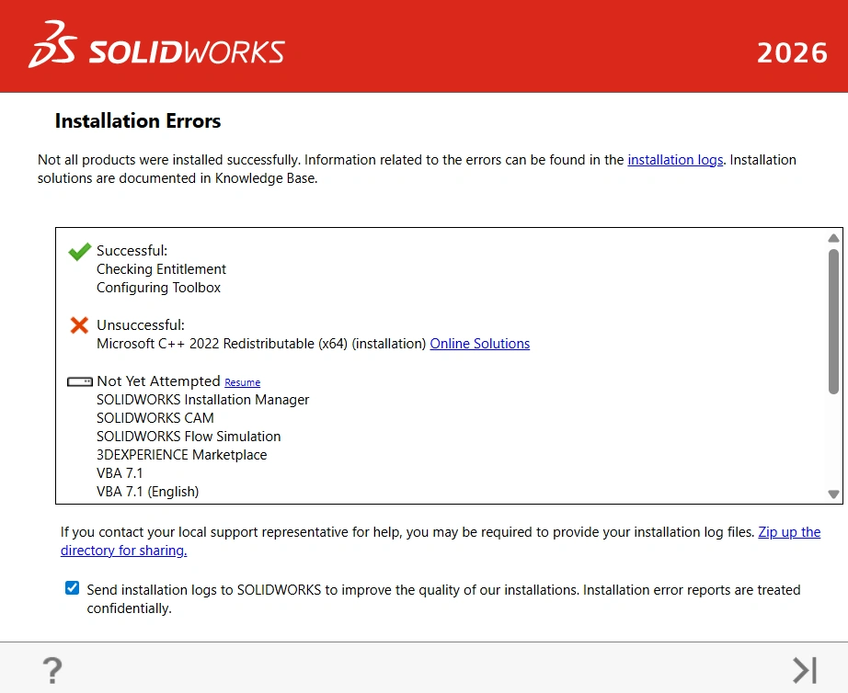Uncheck Send installation logs to SOLIDWORKS checkbox
Viewport: 848px width, 693px height.
[x=72, y=588]
